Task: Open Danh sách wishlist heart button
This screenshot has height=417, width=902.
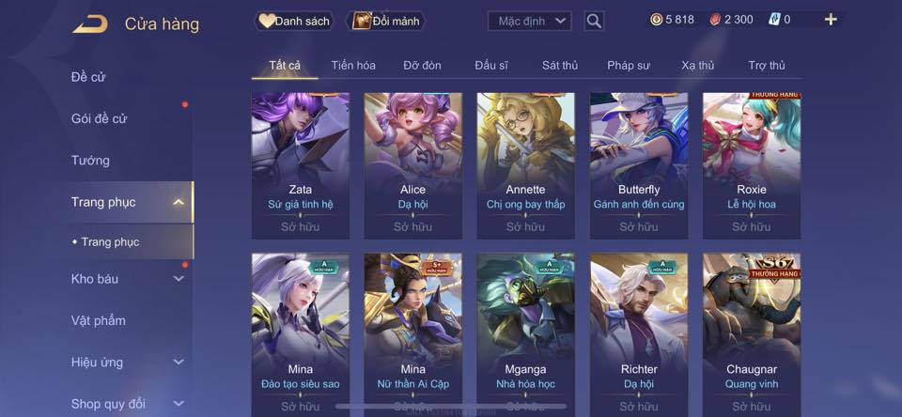Action: pos(294,22)
